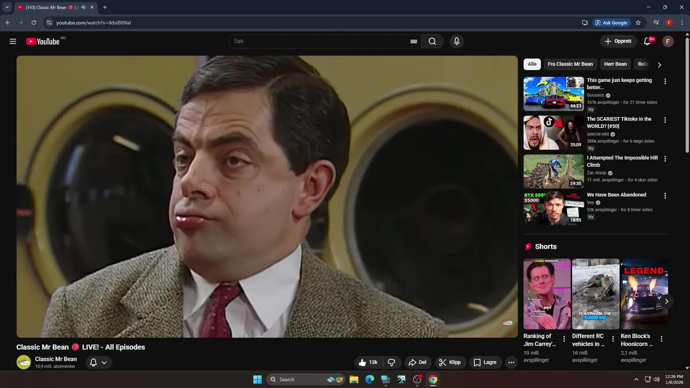Viewport: 690px width, 388px height.
Task: Bookmark this page with the star
Action: (x=638, y=23)
